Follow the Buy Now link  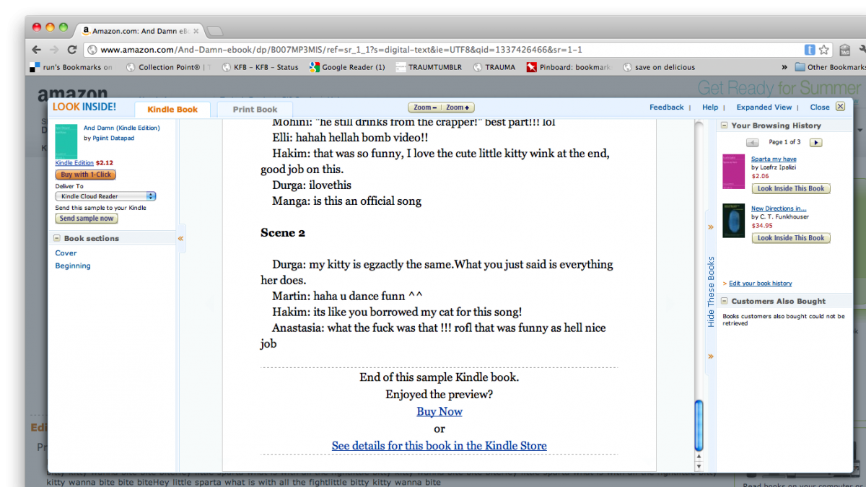pyautogui.click(x=439, y=412)
